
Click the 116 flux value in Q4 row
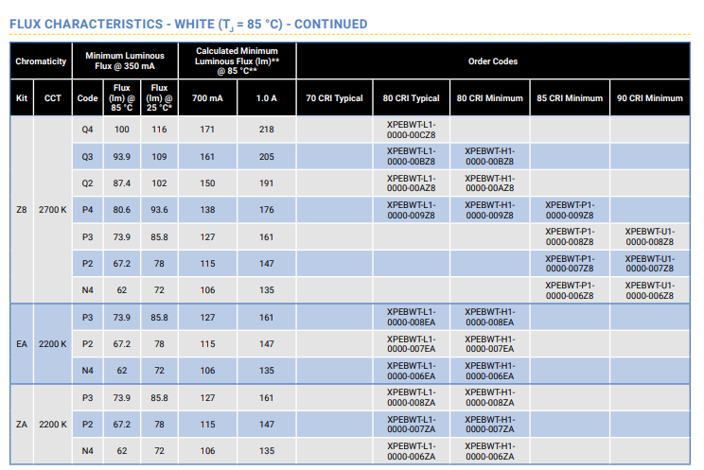159,130
